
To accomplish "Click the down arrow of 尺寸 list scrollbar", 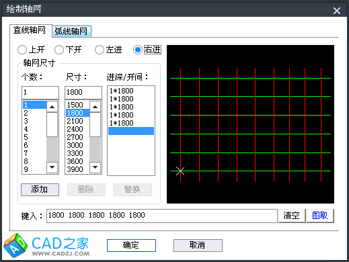I will 95,167.
